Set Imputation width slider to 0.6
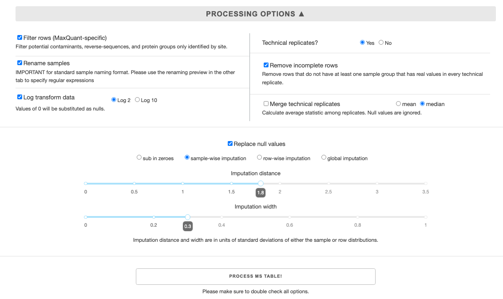 click(x=289, y=217)
